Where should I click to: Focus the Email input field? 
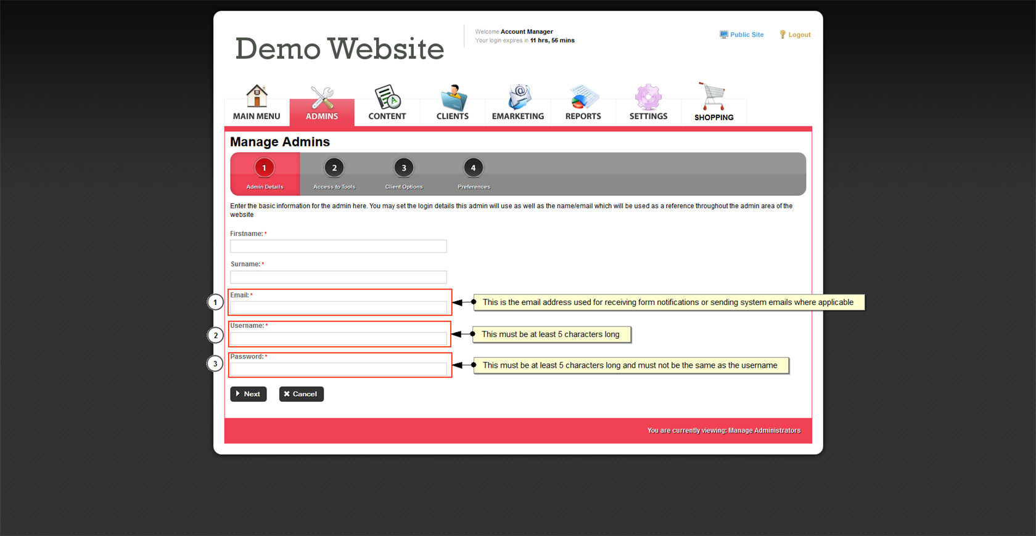pos(338,307)
